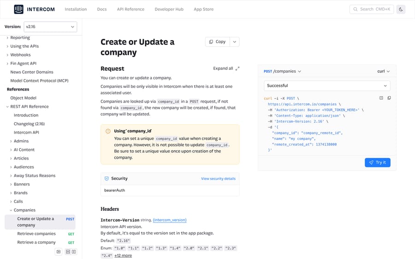Copy the curl code sample

coord(389,98)
